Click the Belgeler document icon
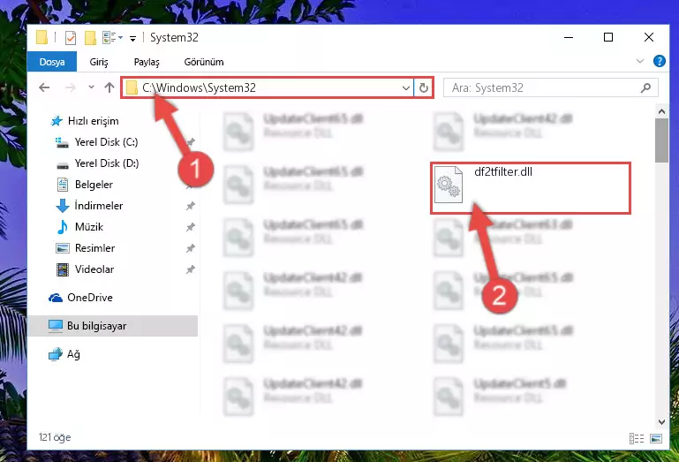 pyautogui.click(x=63, y=185)
